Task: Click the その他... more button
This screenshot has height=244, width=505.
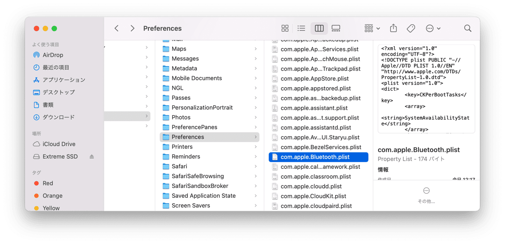Action: [x=427, y=195]
